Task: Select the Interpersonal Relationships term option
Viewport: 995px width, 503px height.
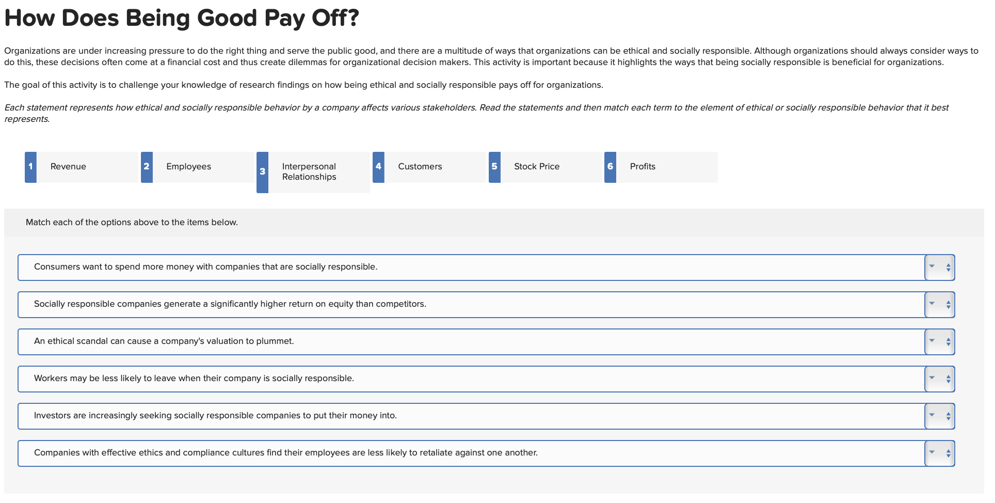Action: [309, 171]
